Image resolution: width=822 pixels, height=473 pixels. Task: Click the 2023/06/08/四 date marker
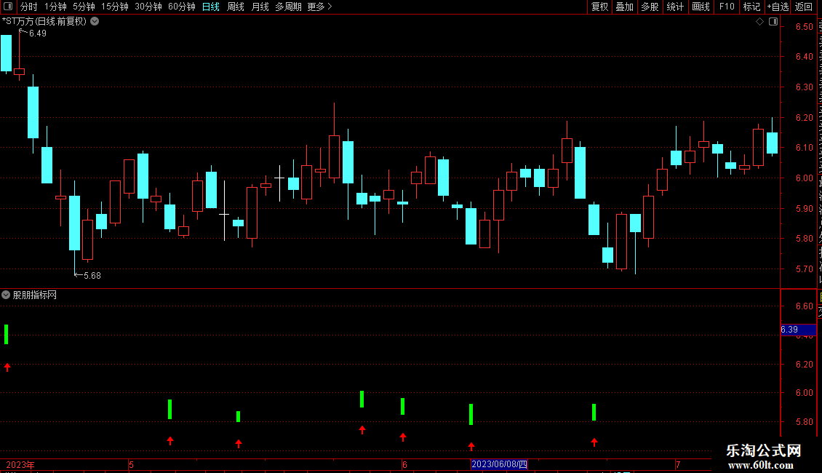coord(499,464)
